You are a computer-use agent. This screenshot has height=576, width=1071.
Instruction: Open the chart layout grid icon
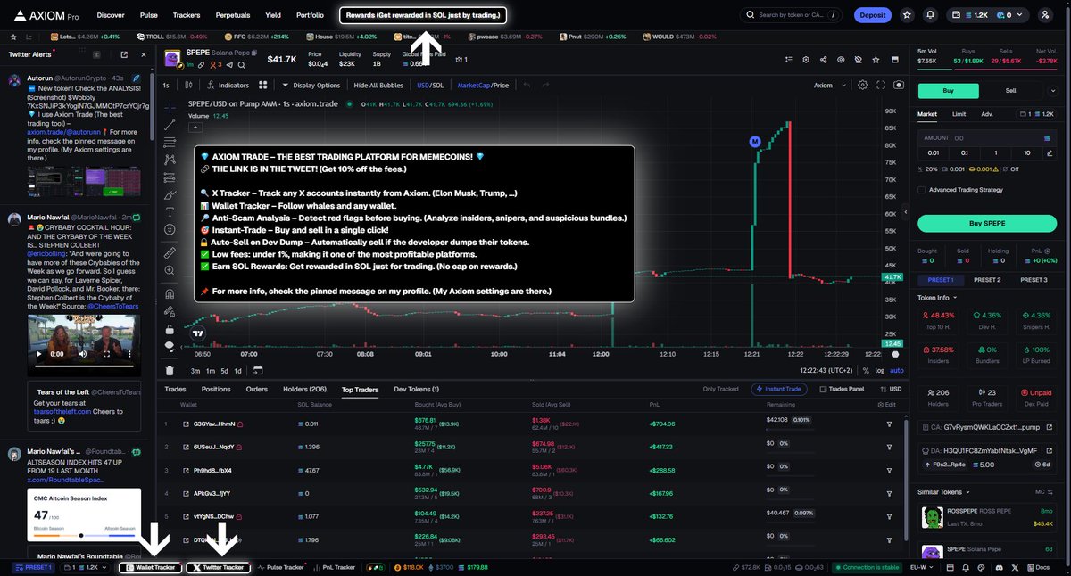(x=263, y=86)
